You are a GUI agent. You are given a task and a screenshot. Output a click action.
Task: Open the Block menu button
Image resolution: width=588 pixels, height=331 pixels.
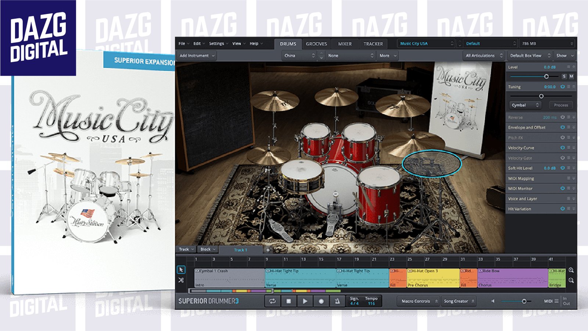(208, 249)
